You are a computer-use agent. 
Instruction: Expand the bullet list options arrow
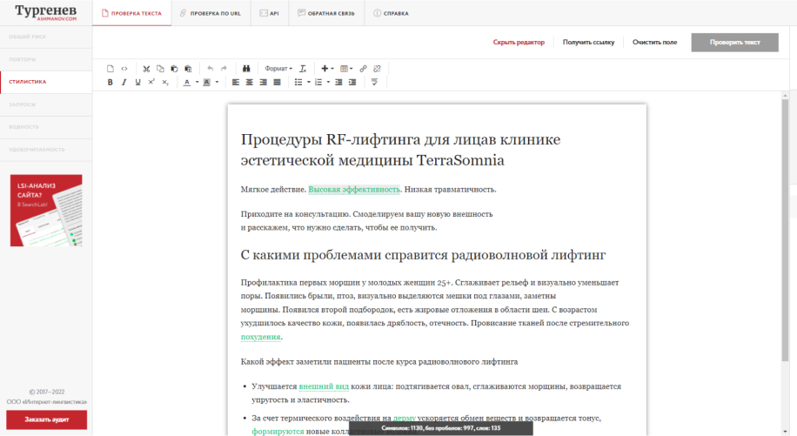309,82
